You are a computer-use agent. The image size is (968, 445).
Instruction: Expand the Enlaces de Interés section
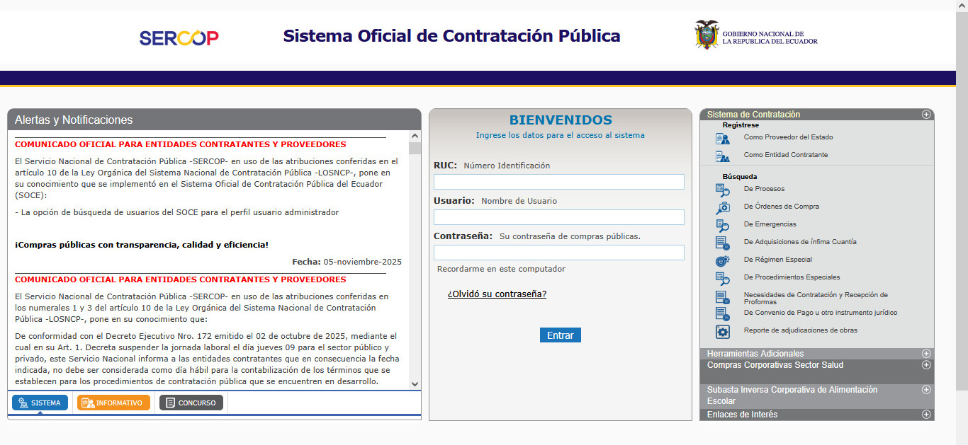[x=925, y=415]
